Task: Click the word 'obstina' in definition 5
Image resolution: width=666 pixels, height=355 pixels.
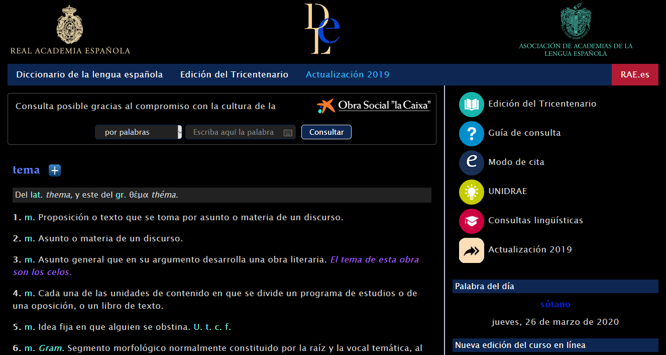Action: [x=174, y=327]
